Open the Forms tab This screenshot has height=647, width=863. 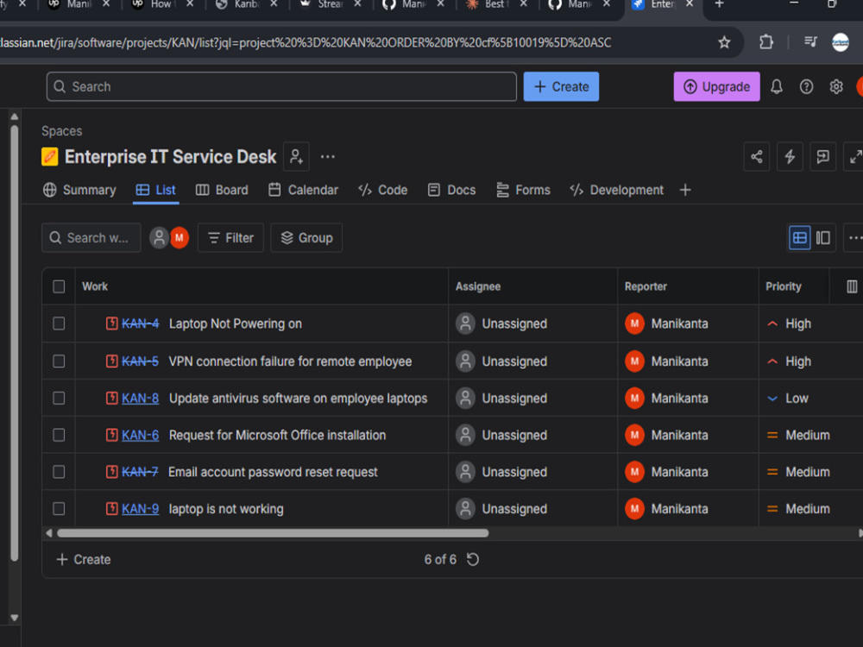524,190
